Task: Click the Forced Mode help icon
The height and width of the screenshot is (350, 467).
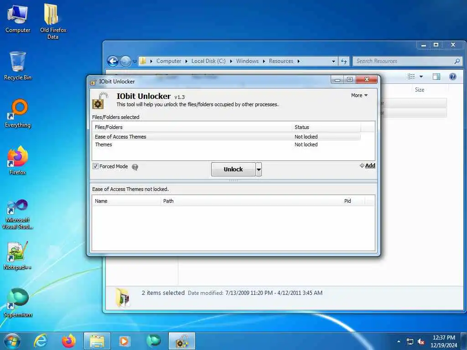Action: [135, 167]
